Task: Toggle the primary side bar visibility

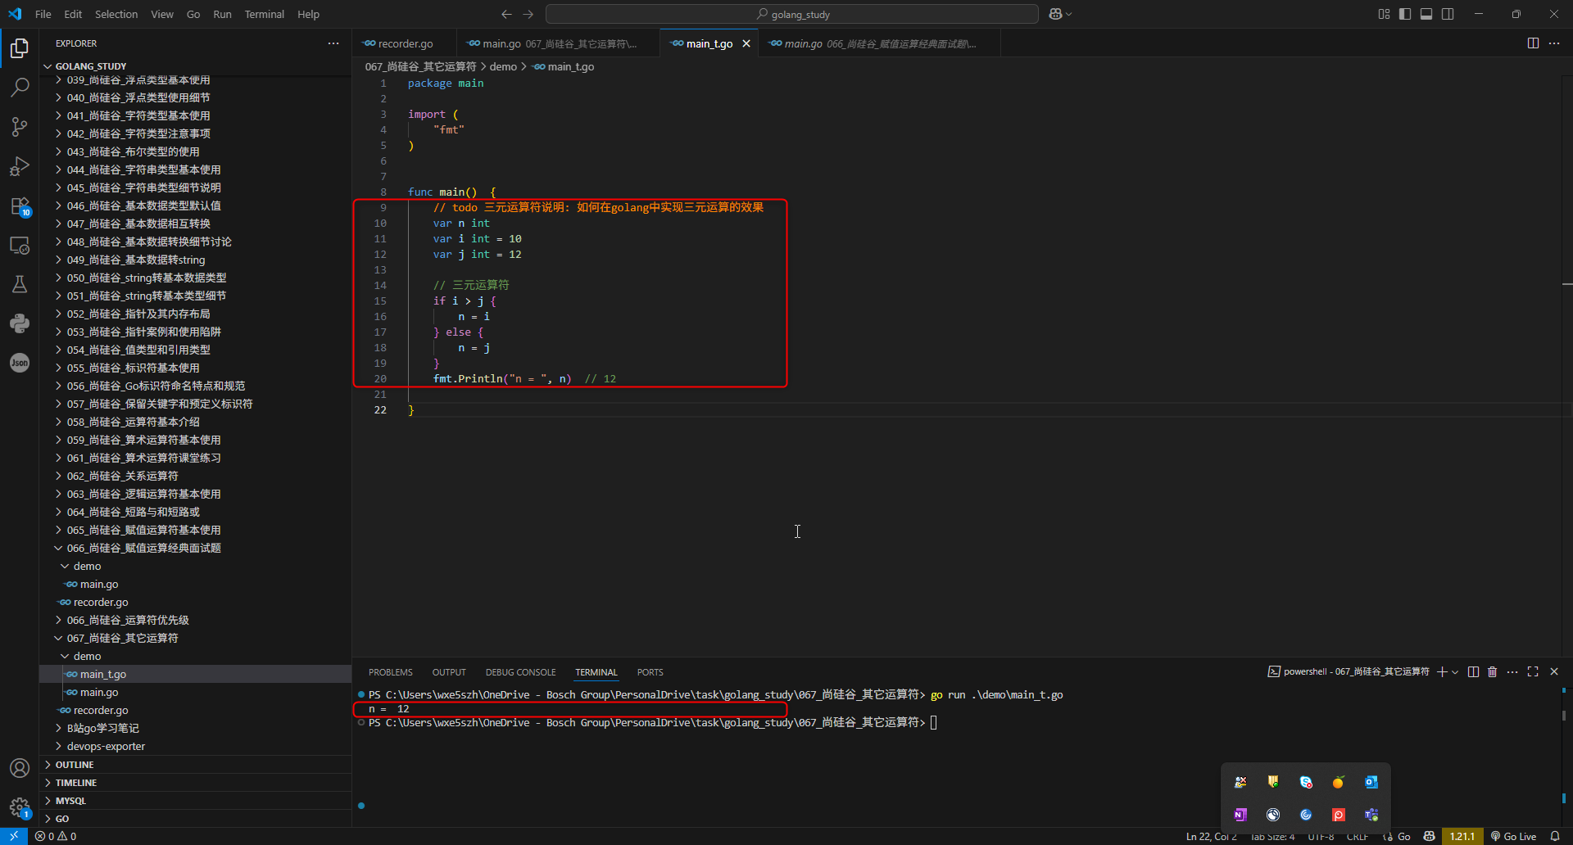Action: [x=1405, y=14]
